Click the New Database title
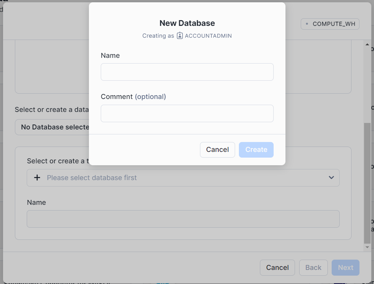The image size is (374, 284). coord(187,23)
